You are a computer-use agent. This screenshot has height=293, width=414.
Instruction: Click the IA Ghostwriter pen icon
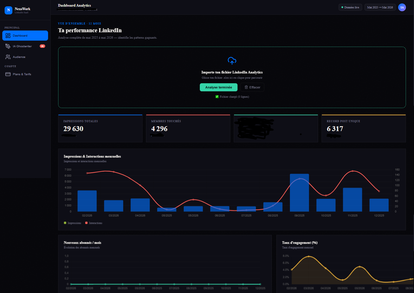[8, 46]
